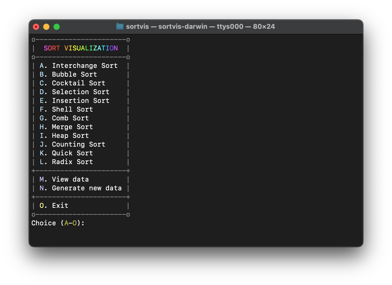Click the window title 'sortvis — sortvis-darwin'

pyautogui.click(x=167, y=26)
